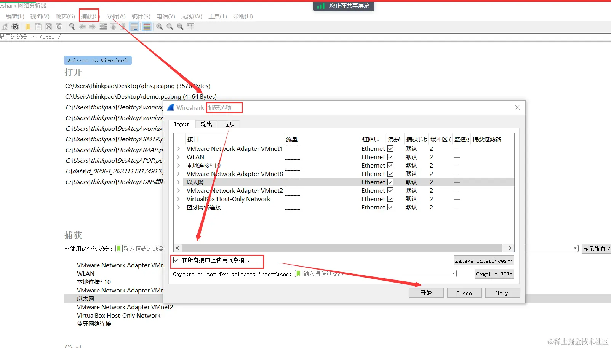Open the 捕获(C) menu
This screenshot has width=611, height=348.
pos(90,16)
